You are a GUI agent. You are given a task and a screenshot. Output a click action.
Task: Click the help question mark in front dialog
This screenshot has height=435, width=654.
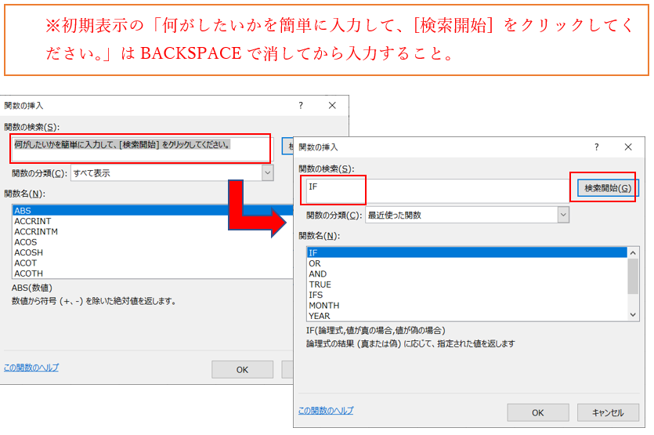pyautogui.click(x=596, y=147)
